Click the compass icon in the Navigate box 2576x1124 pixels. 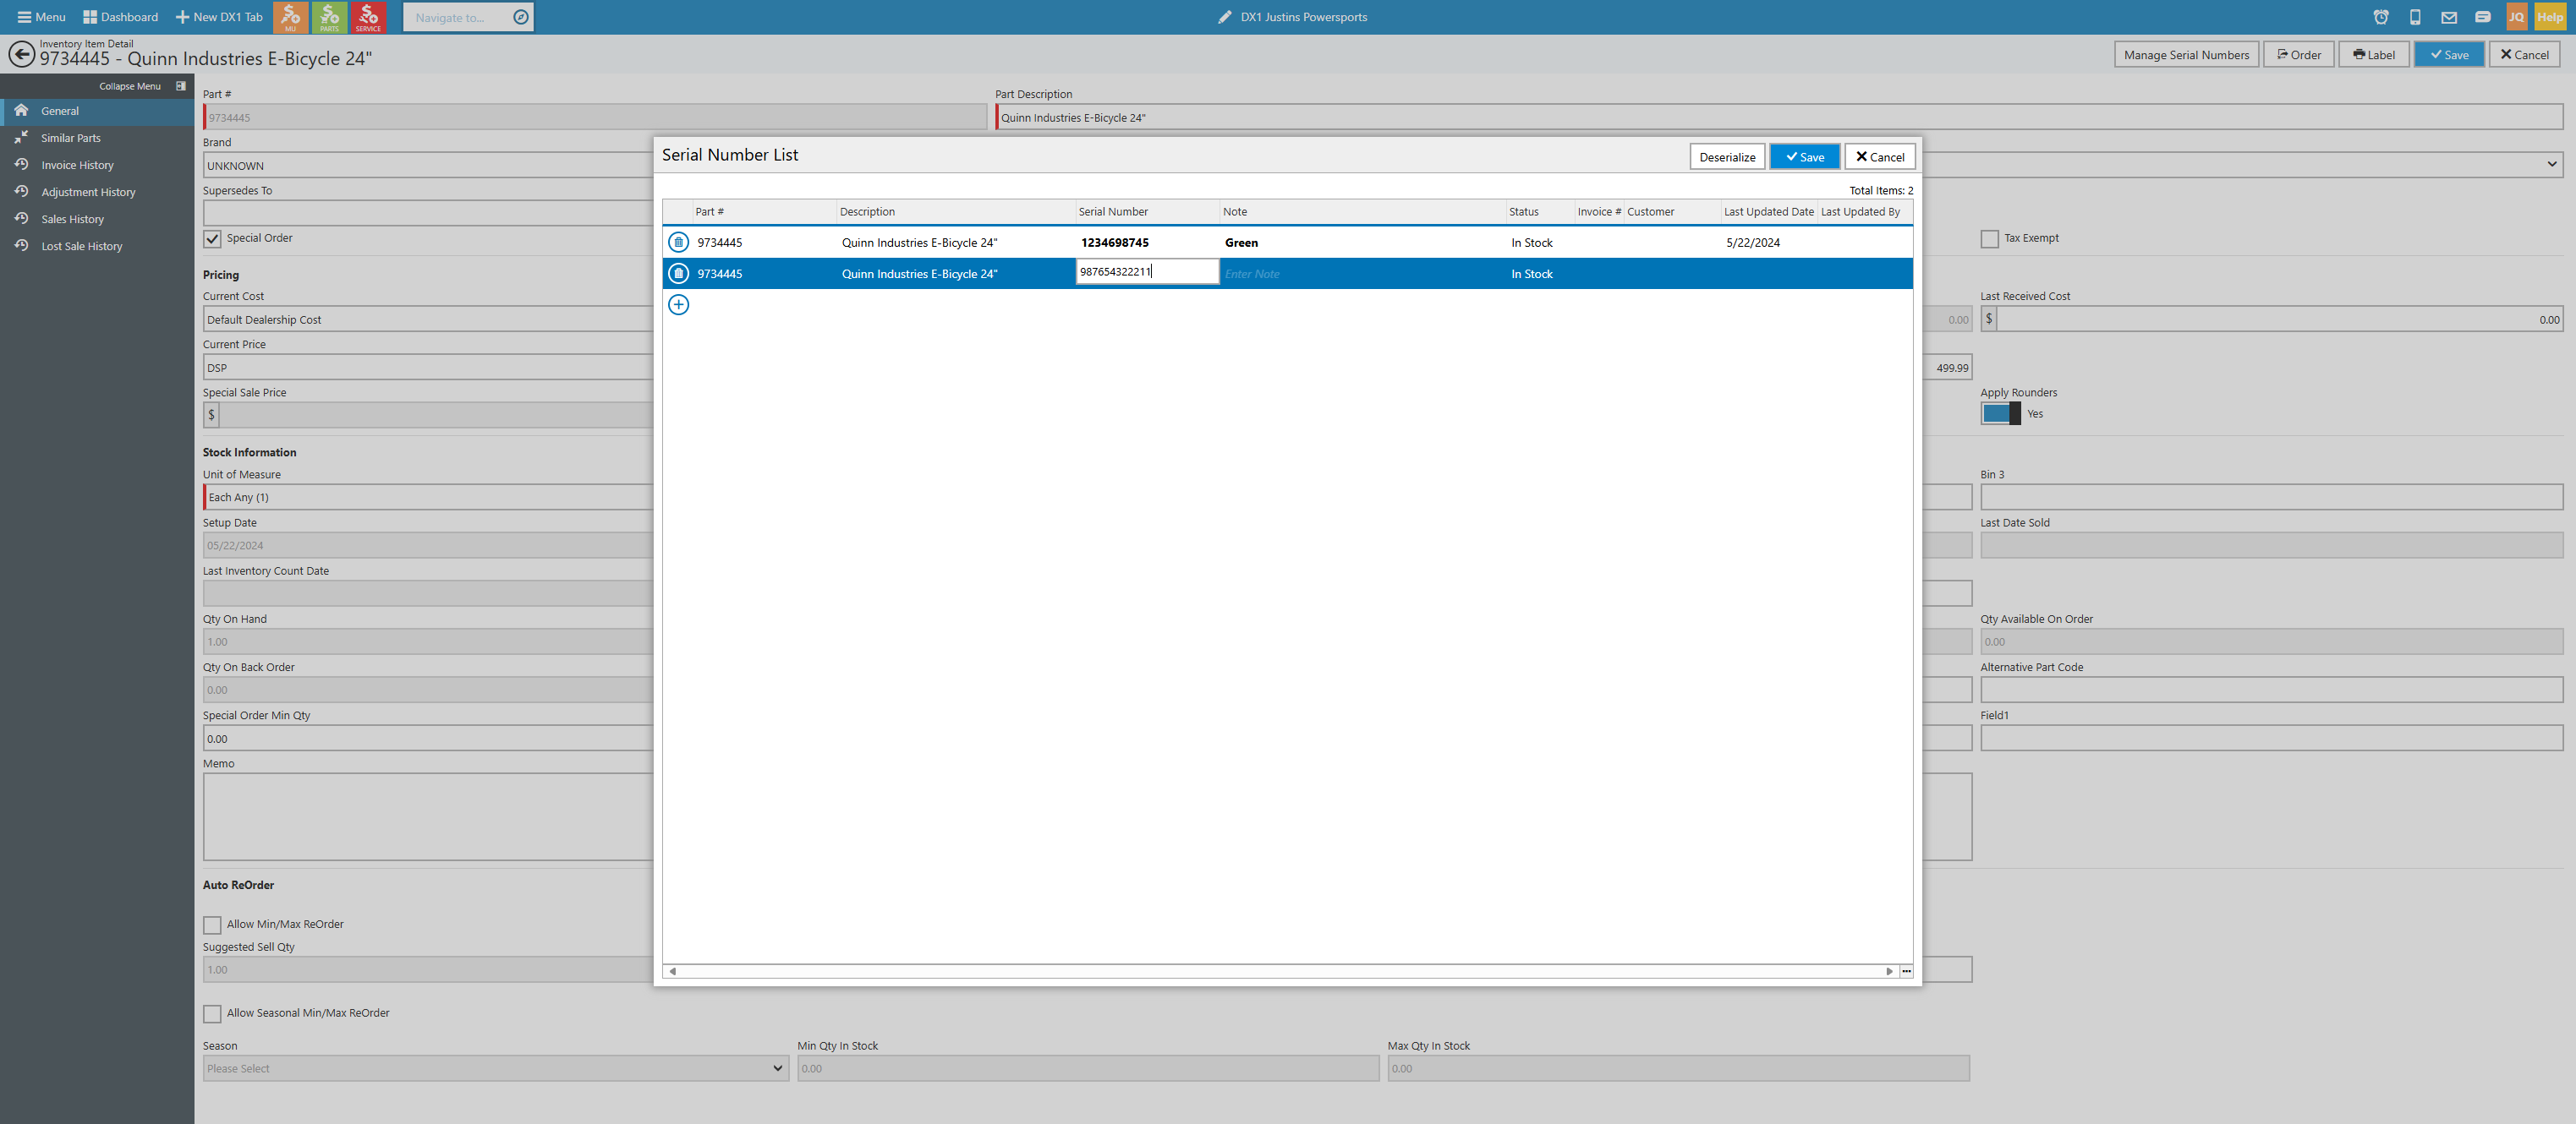520,17
